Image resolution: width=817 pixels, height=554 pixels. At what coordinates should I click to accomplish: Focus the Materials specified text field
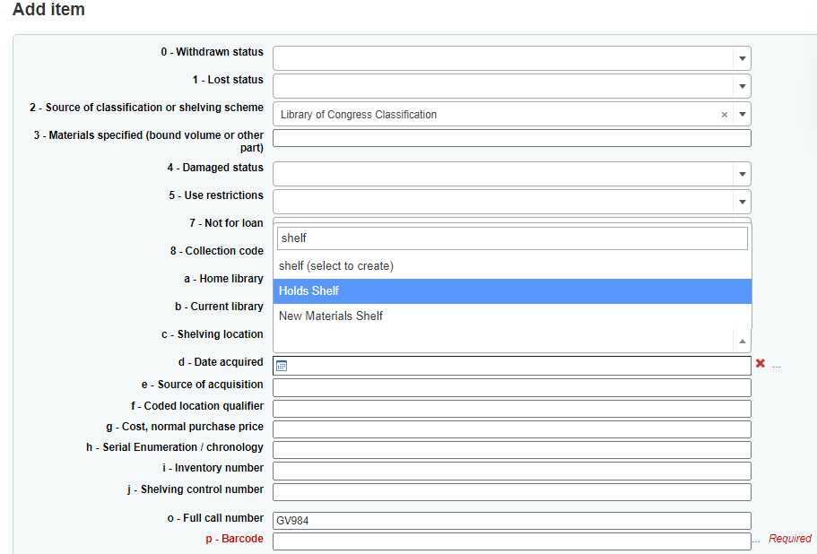point(511,138)
